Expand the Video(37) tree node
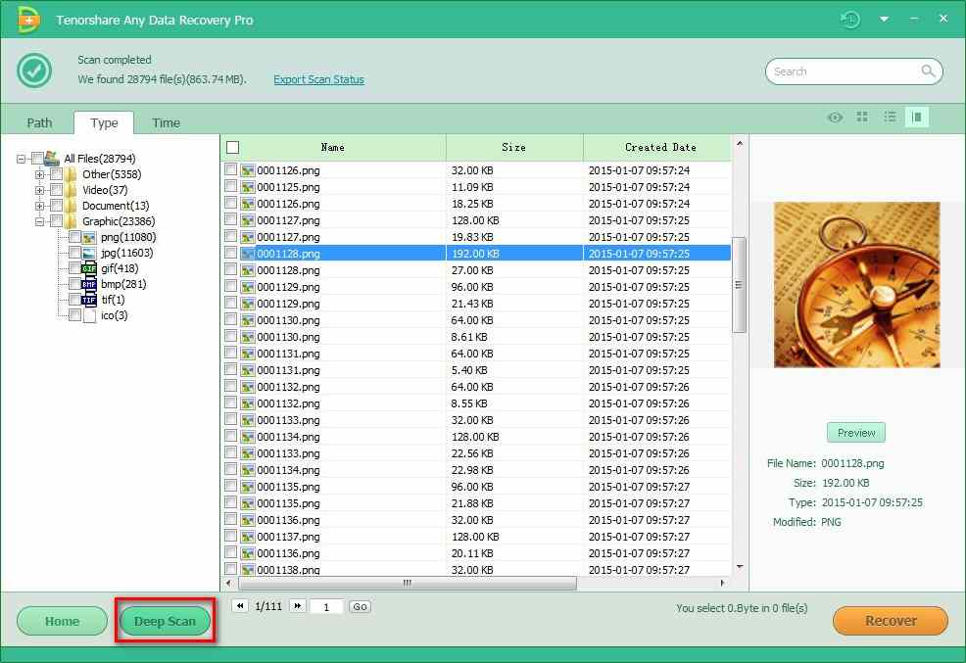 click(40, 190)
